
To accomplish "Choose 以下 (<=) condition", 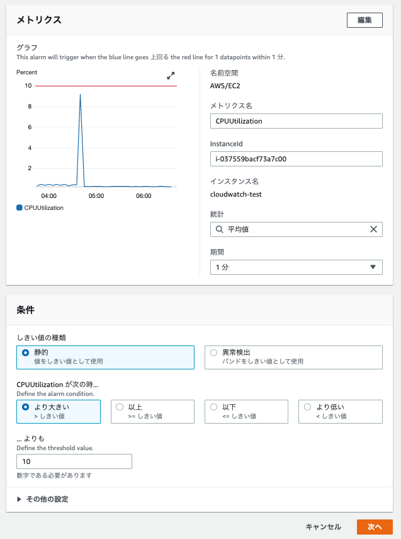I will point(246,412).
